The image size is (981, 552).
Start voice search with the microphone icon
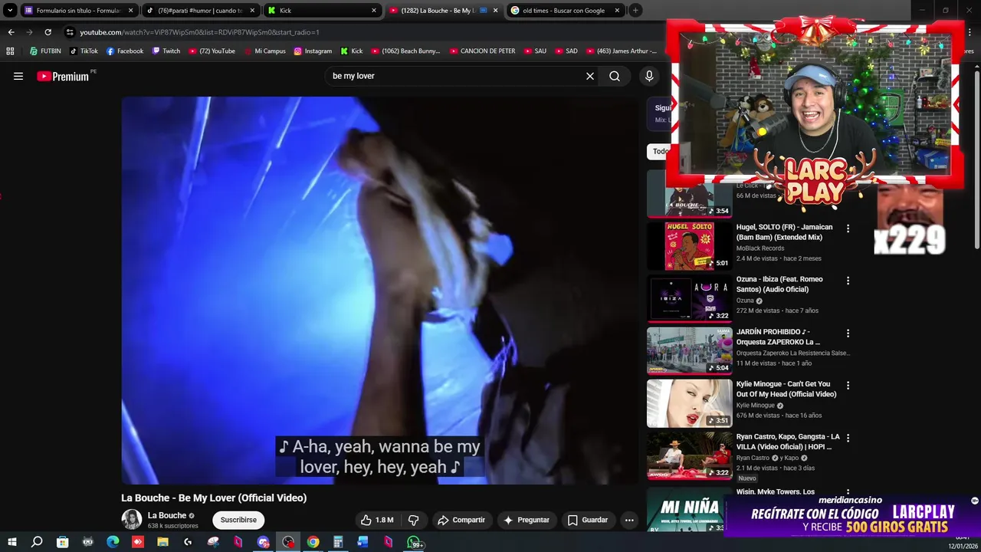649,76
